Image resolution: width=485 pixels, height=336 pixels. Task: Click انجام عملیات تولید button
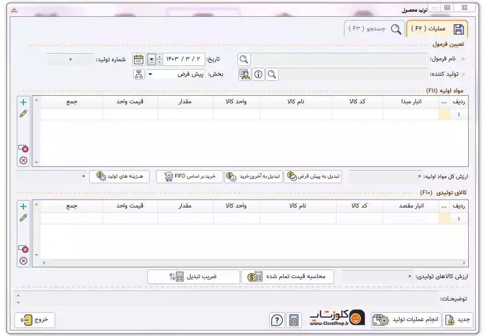click(x=407, y=320)
